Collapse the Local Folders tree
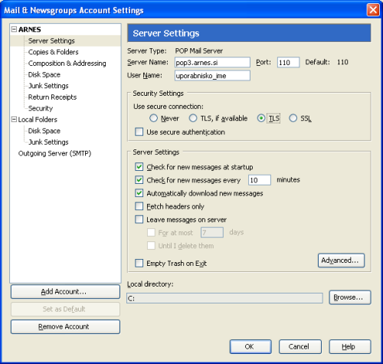Screen dimensions: 383x364 pyautogui.click(x=14, y=120)
